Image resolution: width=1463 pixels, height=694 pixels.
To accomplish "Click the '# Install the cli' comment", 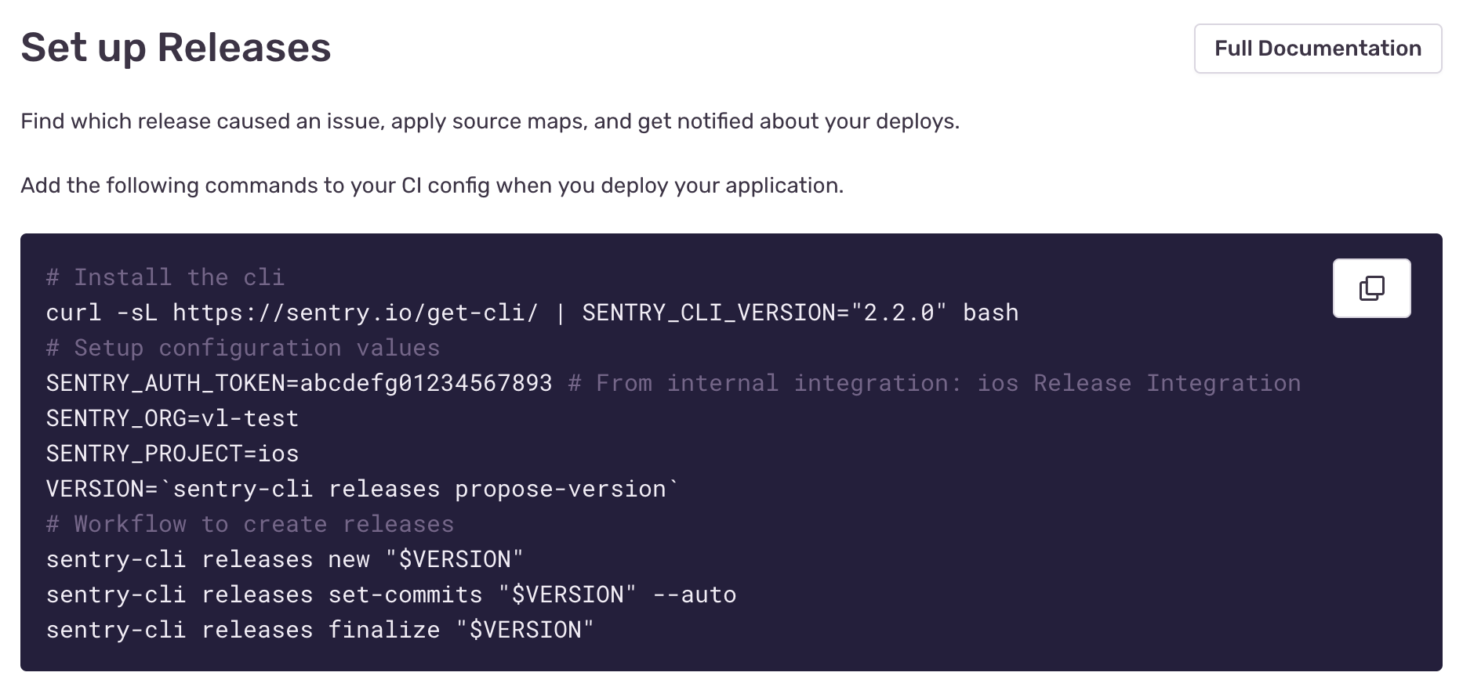I will [165, 277].
